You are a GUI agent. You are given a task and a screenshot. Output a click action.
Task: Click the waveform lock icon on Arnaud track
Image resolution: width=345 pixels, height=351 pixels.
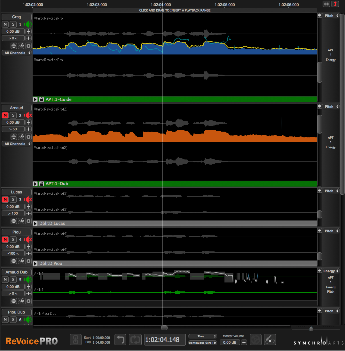coord(21,137)
